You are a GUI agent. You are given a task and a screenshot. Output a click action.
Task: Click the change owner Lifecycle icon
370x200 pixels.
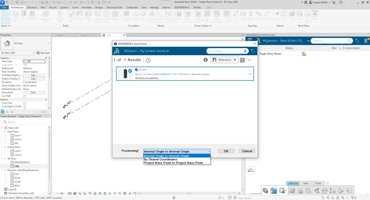(341, 190)
